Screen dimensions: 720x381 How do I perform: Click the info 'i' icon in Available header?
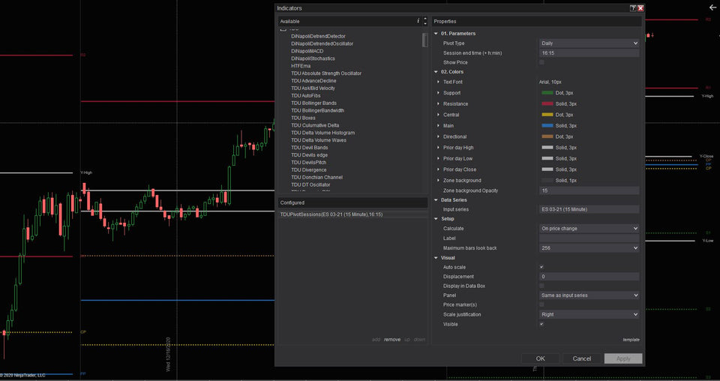[x=418, y=22]
